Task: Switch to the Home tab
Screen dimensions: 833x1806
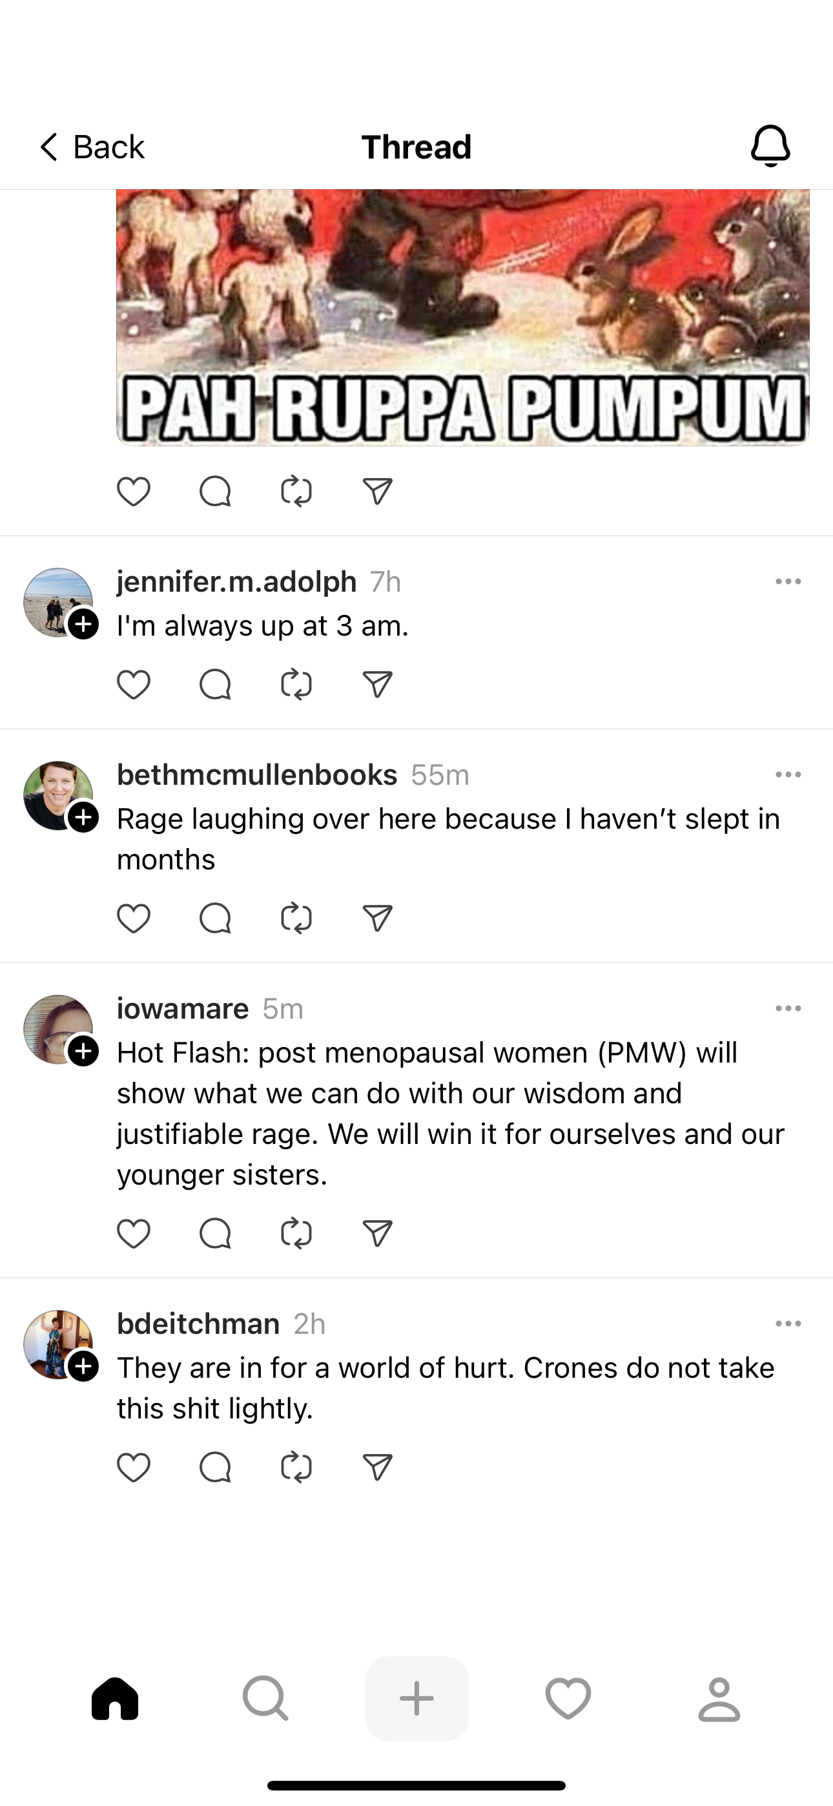Action: pos(115,1699)
